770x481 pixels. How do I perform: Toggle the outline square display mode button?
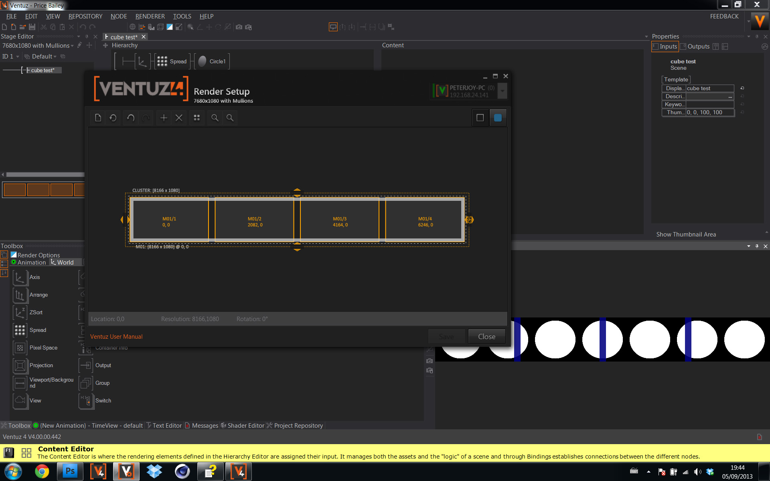point(480,118)
